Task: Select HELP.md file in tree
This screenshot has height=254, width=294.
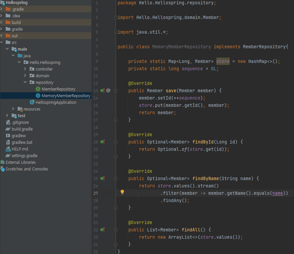Action: 20,149
